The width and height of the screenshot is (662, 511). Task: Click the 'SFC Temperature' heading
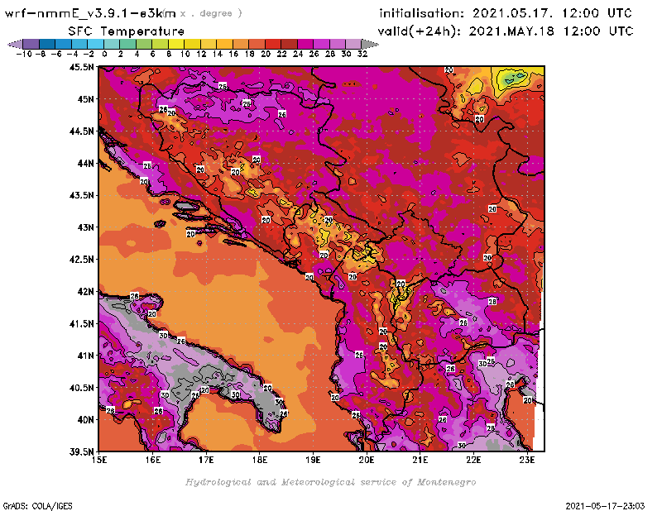pyautogui.click(x=126, y=31)
